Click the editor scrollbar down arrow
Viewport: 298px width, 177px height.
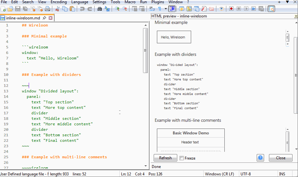coord(146,166)
